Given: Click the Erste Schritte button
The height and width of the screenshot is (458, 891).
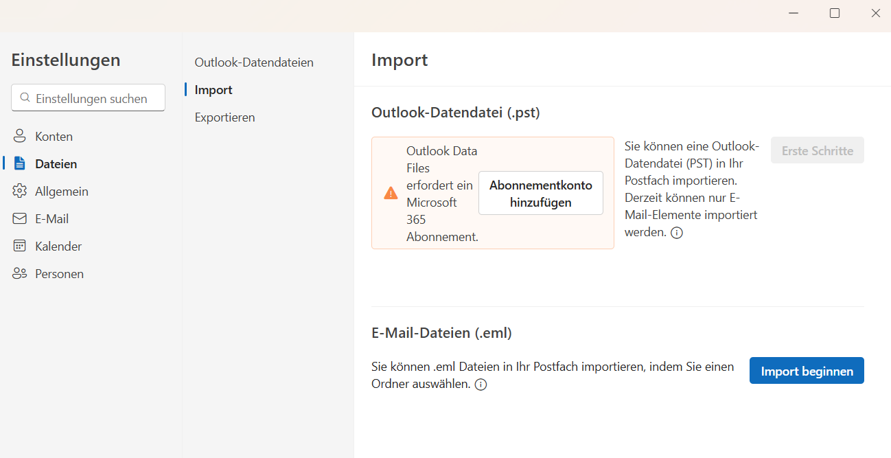Looking at the screenshot, I should (x=817, y=150).
